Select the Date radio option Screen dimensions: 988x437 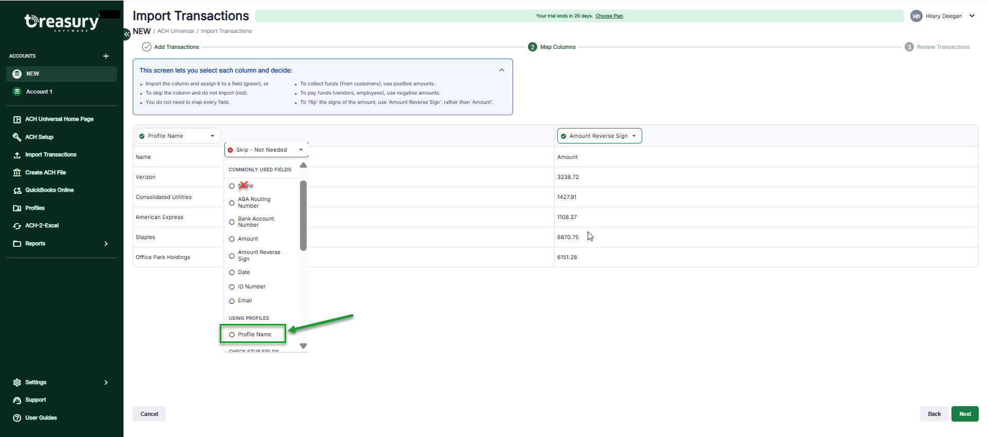(232, 272)
